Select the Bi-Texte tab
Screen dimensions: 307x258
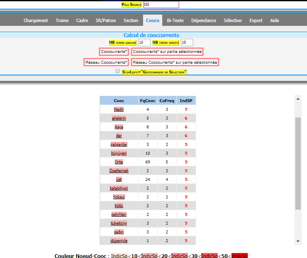coord(175,20)
